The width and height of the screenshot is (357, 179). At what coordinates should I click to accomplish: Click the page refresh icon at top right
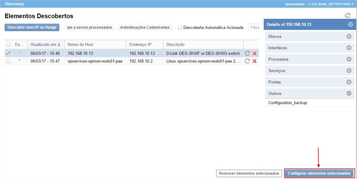click(x=348, y=15)
